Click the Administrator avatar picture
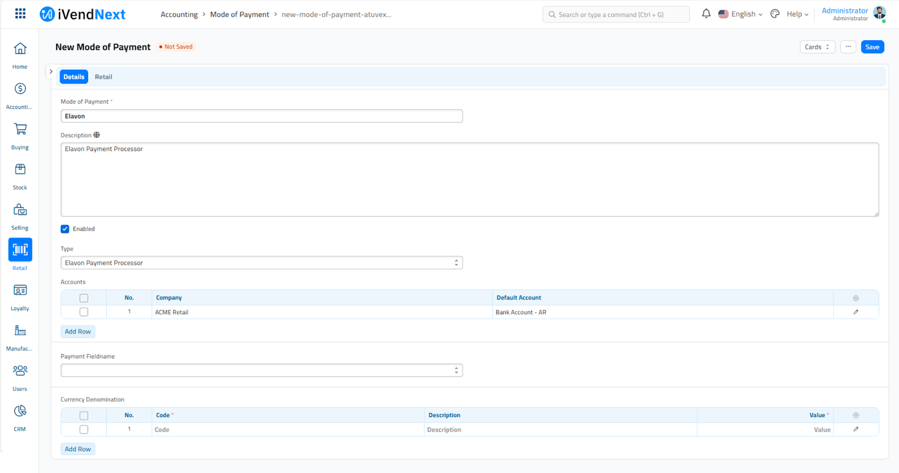Image resolution: width=899 pixels, height=473 pixels. 879,13
